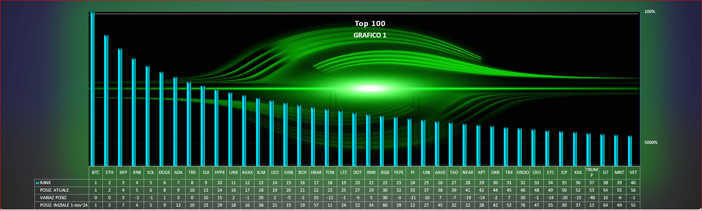The image size is (702, 211).
Task: Click the KAS column header
Action: (x=578, y=173)
